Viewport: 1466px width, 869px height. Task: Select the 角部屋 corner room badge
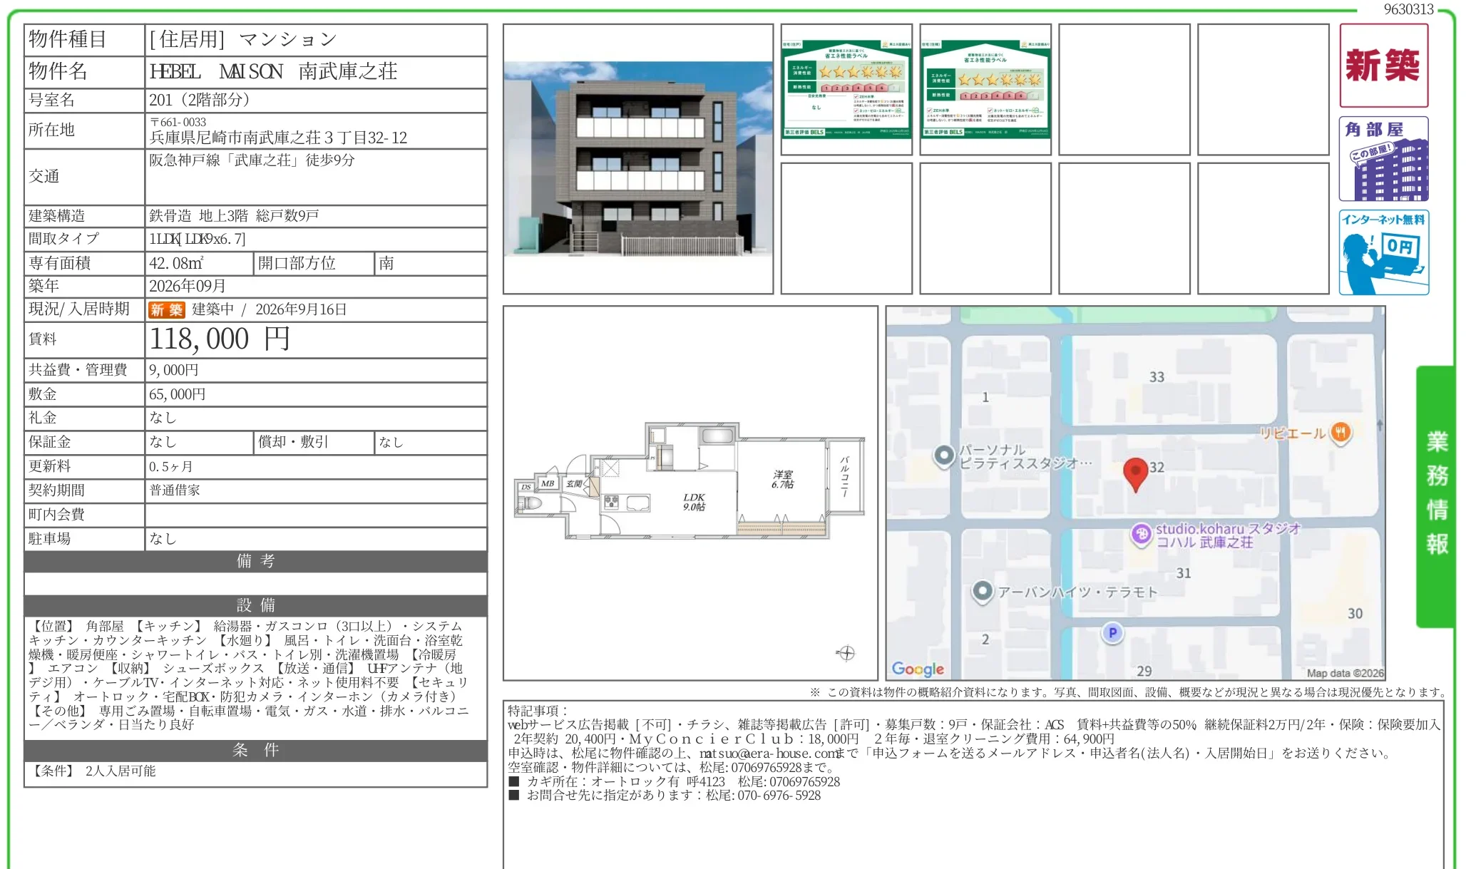coord(1383,159)
